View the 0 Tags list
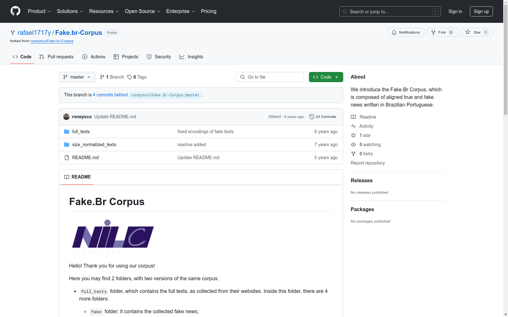Viewport: 508px width, 317px height. click(x=137, y=77)
